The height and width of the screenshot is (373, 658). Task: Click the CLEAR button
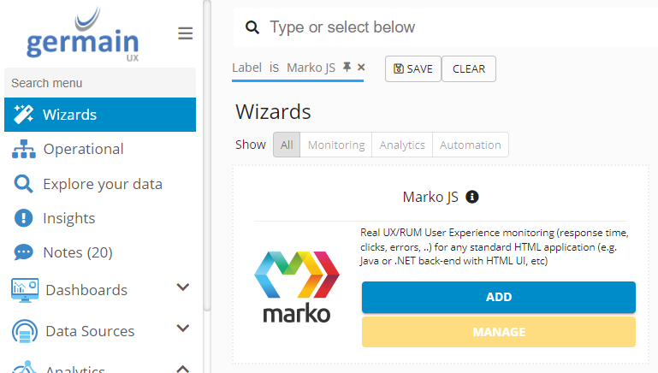469,69
